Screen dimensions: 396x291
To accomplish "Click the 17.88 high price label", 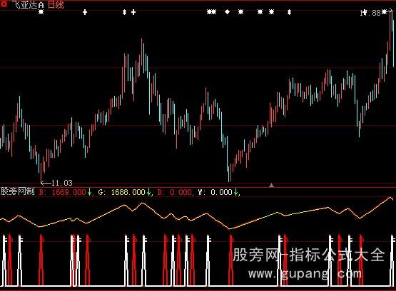I will pos(370,13).
